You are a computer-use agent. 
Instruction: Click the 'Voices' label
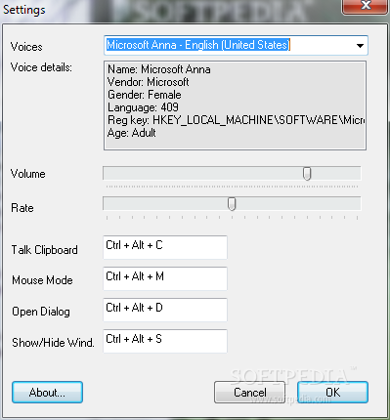click(26, 47)
